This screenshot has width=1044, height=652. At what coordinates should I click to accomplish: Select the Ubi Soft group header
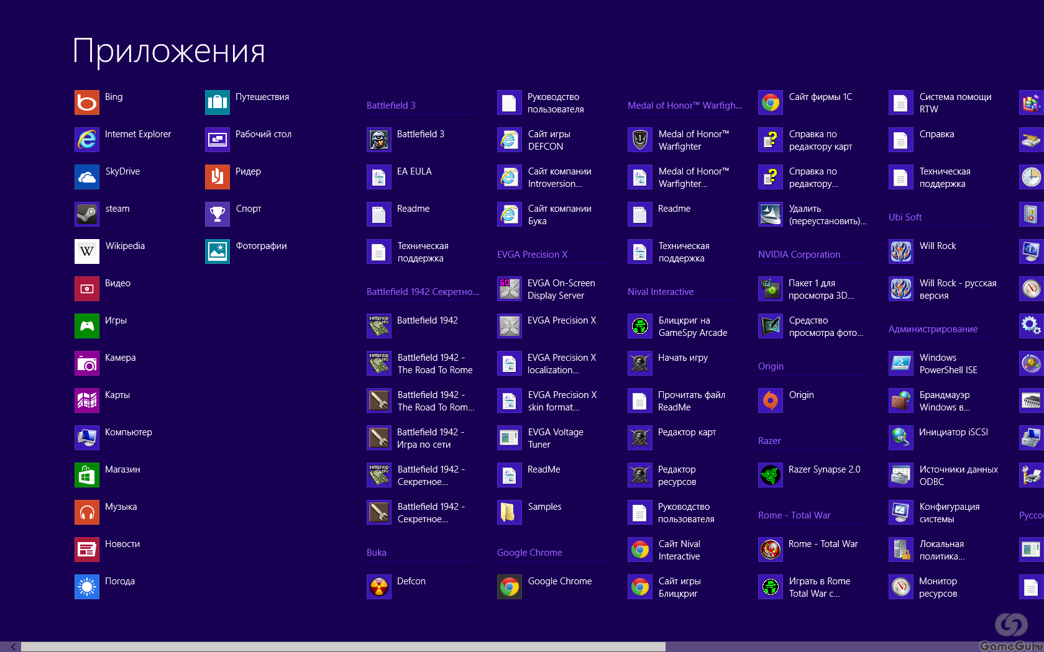coord(905,217)
